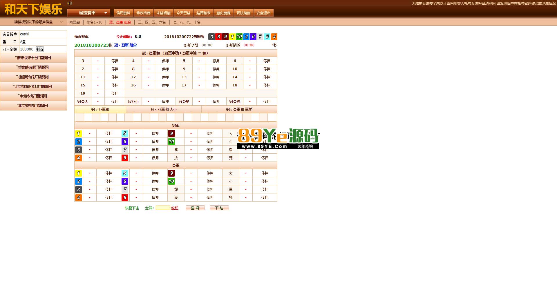
Task: Click 龍 option in 亞軍 section
Action: (176, 189)
